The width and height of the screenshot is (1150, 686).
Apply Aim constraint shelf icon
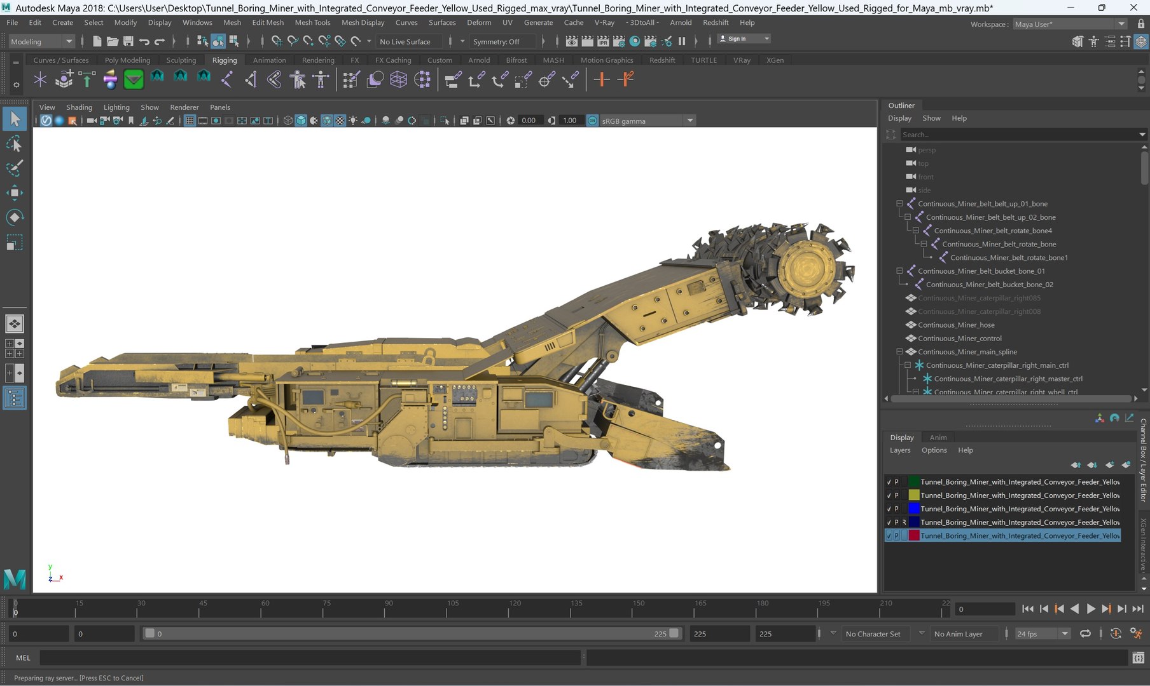pos(546,79)
